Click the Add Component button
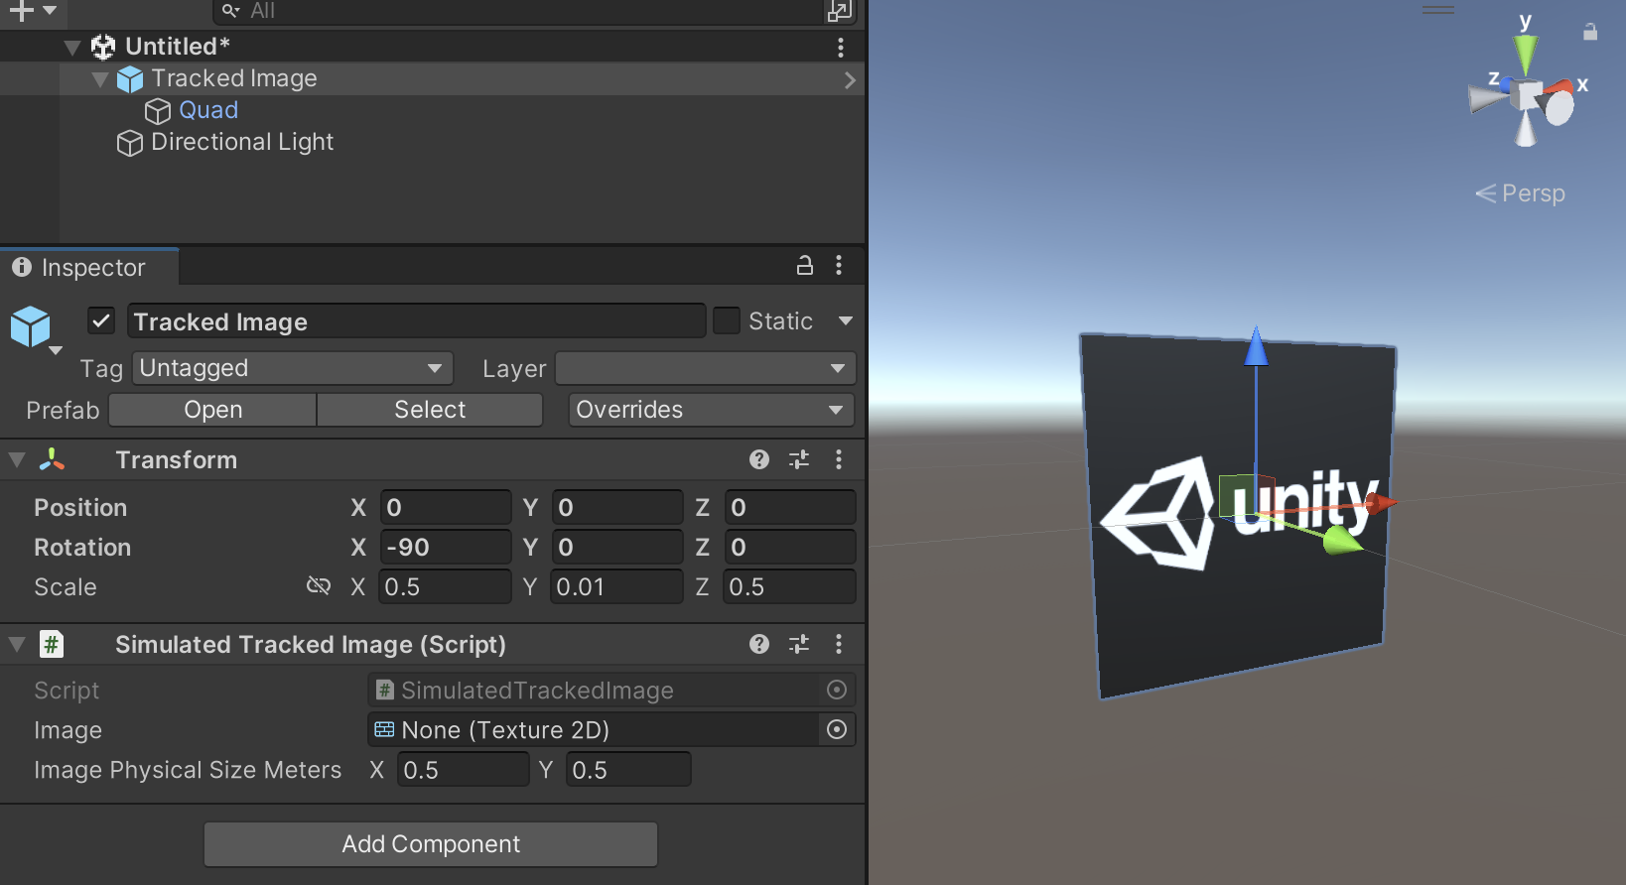 431,844
